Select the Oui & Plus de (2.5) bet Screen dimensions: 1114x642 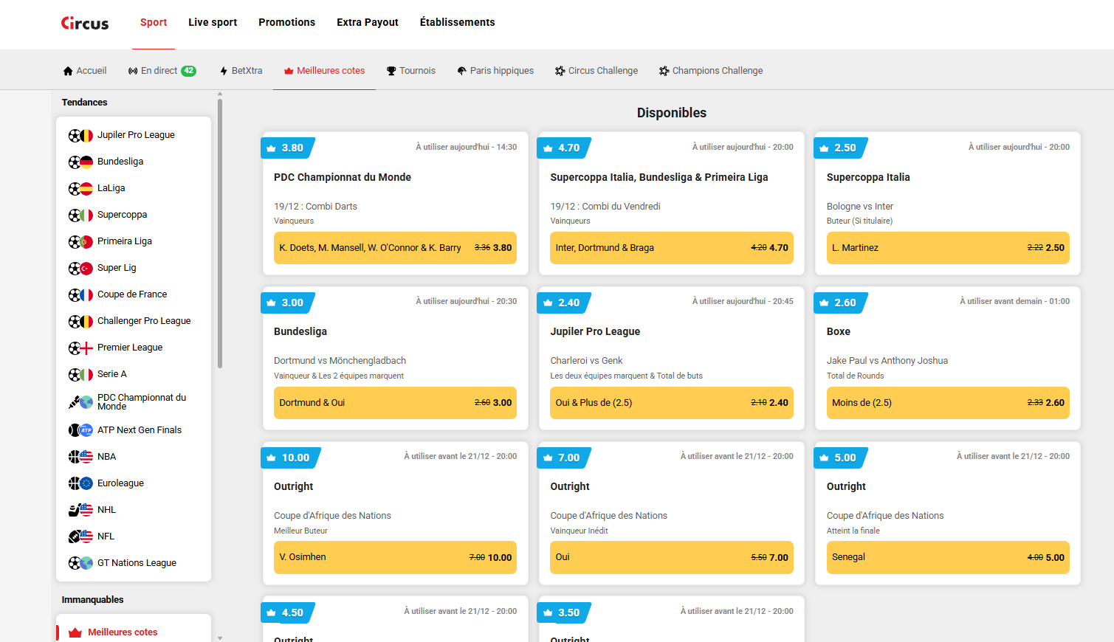tap(672, 403)
